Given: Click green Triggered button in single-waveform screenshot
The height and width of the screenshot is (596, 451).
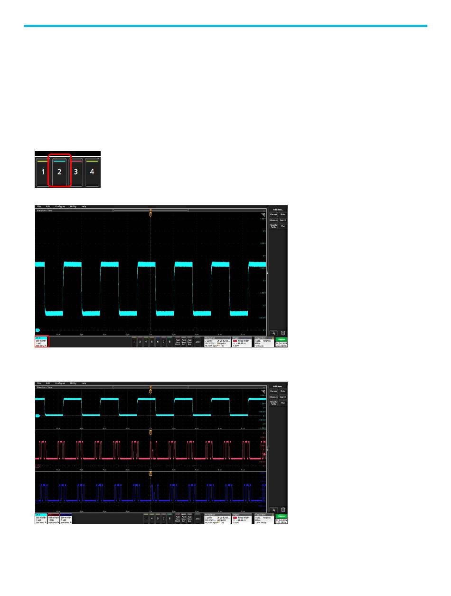Looking at the screenshot, I should 281,339.
